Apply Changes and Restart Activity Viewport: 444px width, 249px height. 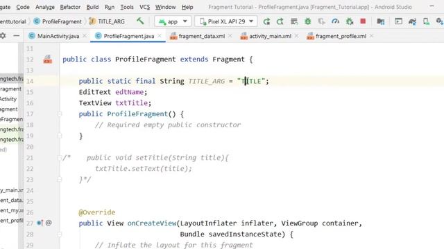(x=280, y=21)
